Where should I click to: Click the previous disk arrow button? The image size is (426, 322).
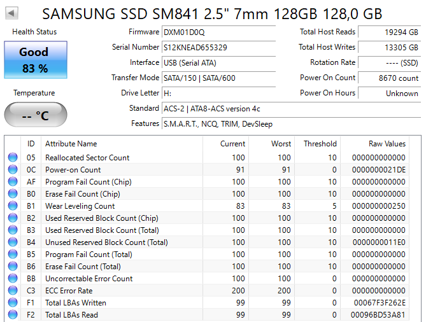[x=12, y=13]
